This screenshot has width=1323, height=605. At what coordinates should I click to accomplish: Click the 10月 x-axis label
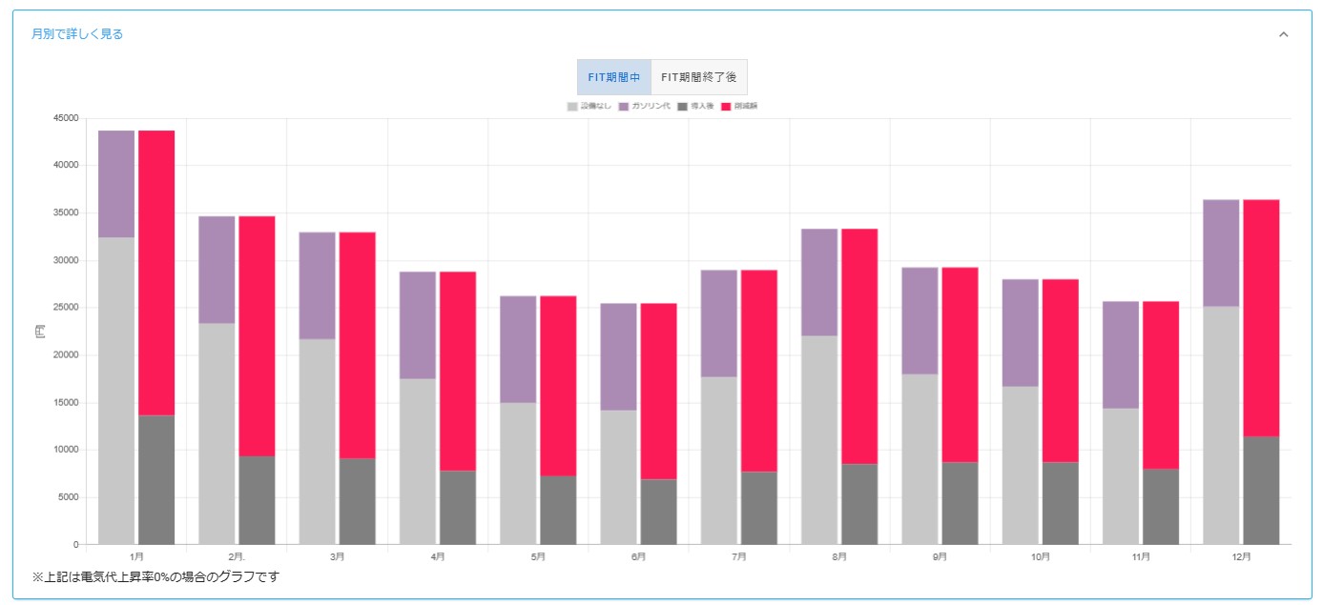(x=1041, y=556)
